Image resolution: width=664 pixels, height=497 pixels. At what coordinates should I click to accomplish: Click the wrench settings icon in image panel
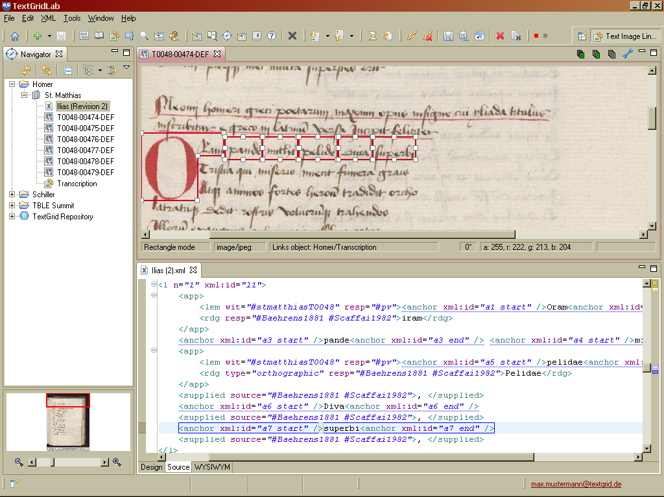tap(627, 55)
